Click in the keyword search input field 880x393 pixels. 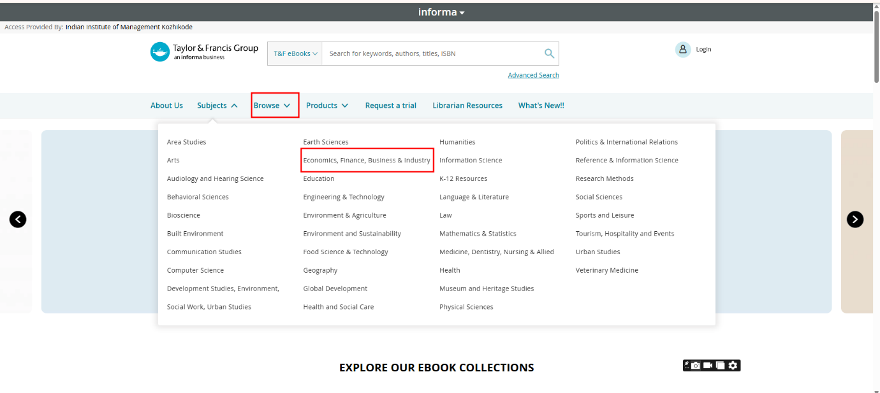click(430, 54)
